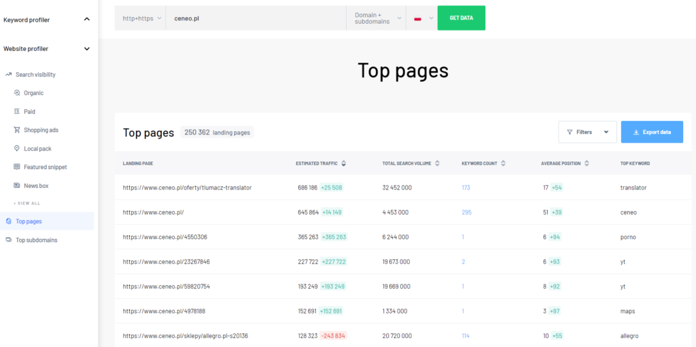Click the Top subdomains sidebar icon
Screen dimensions: 696x347
pos(9,240)
